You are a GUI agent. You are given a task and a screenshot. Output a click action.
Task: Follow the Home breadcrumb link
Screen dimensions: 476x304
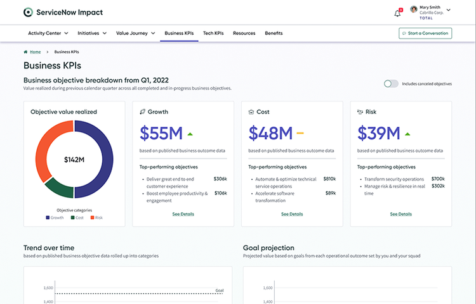[35, 52]
